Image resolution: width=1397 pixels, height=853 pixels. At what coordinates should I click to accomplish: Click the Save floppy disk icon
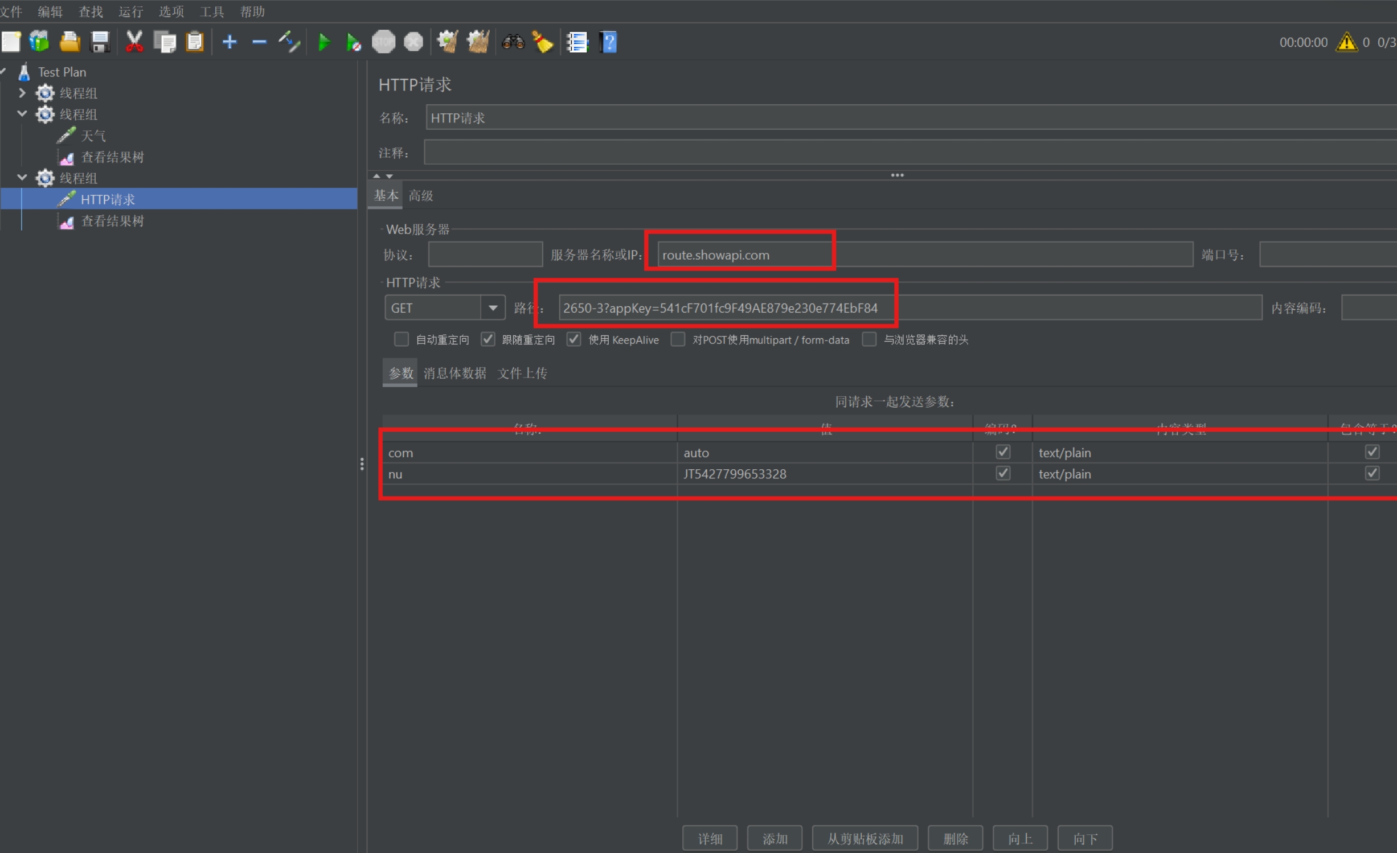[100, 42]
